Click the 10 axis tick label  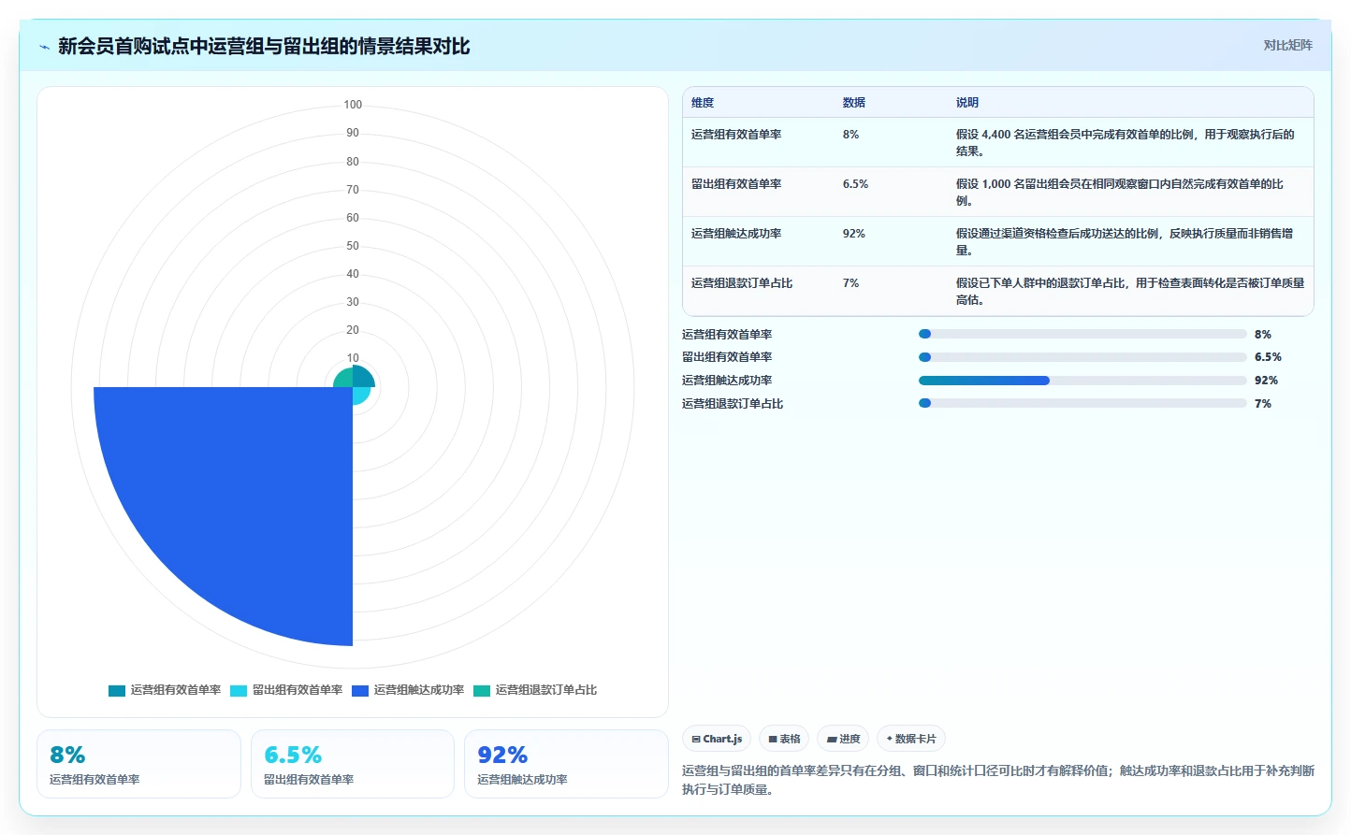pyautogui.click(x=353, y=358)
